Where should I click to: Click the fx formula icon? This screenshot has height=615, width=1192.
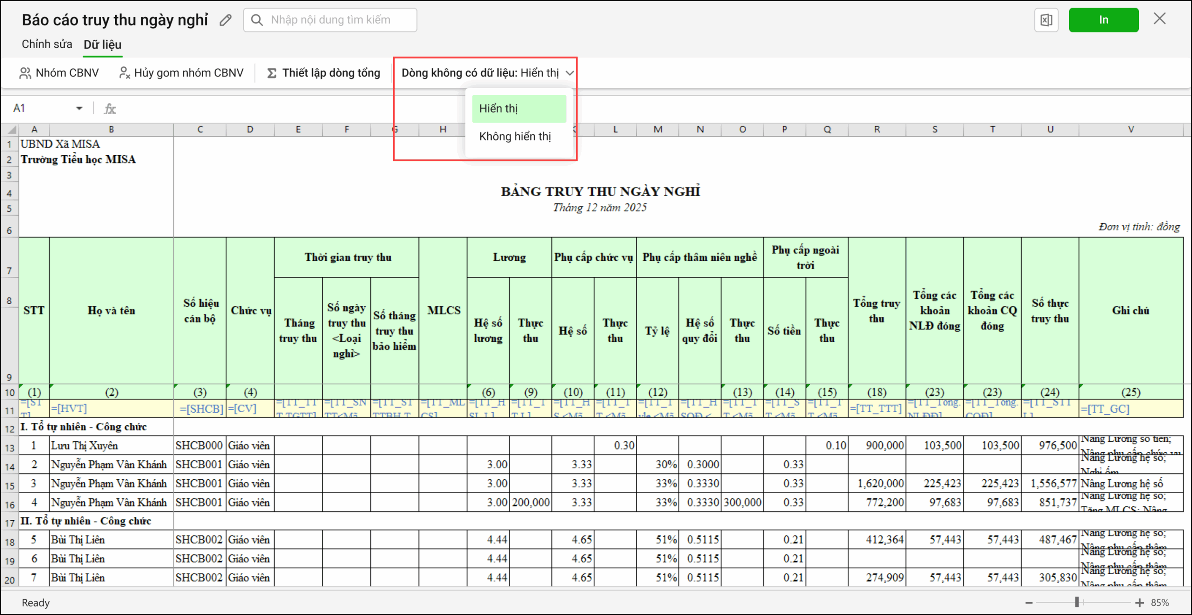click(110, 108)
